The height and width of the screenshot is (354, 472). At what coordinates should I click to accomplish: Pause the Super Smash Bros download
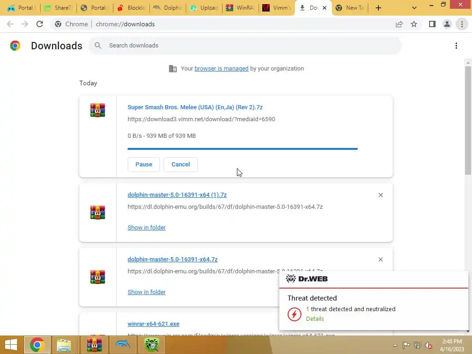(x=144, y=165)
